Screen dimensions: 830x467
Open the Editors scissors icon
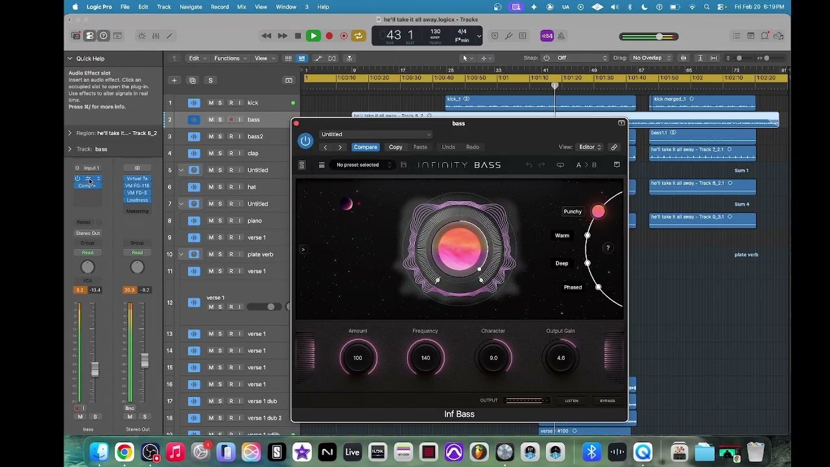[x=169, y=36]
